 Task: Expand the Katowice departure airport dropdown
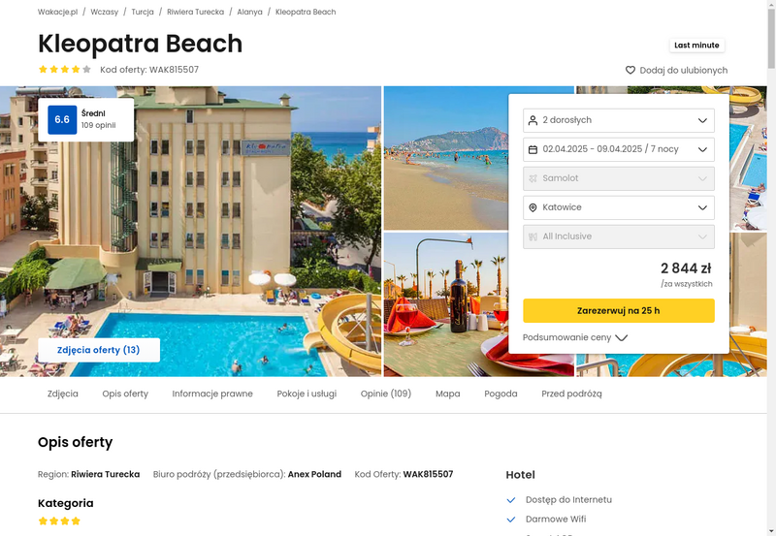(x=619, y=207)
